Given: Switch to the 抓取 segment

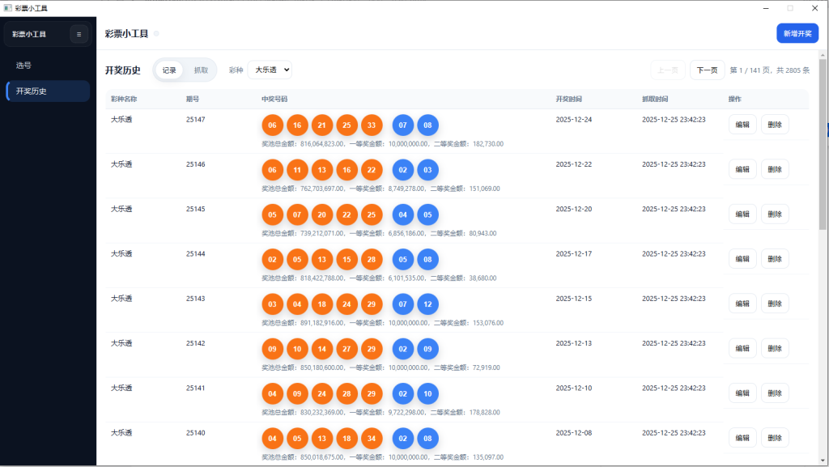Looking at the screenshot, I should pos(201,70).
